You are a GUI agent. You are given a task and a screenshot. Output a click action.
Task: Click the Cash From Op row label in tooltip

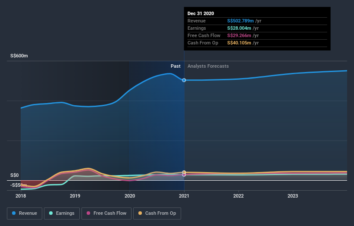tap(203, 43)
